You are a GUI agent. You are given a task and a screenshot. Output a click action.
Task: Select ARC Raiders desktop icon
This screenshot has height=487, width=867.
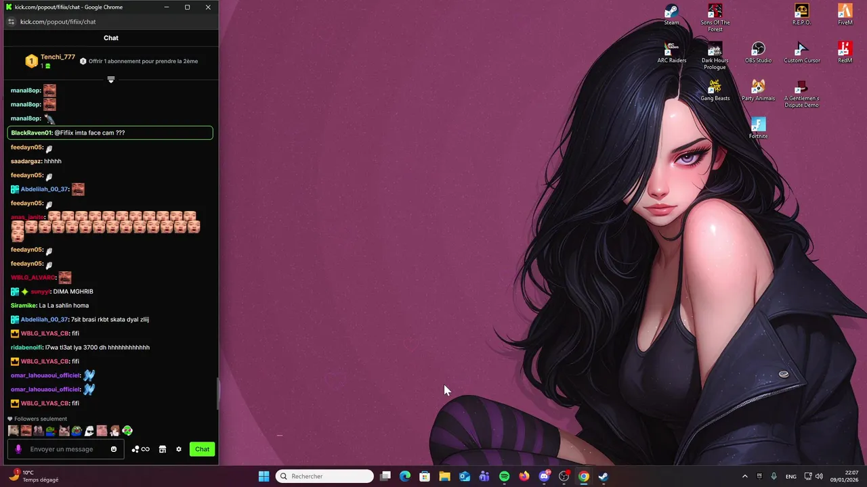click(671, 52)
